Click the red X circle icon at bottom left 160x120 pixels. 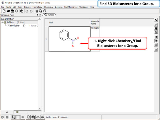pyautogui.click(x=2, y=117)
